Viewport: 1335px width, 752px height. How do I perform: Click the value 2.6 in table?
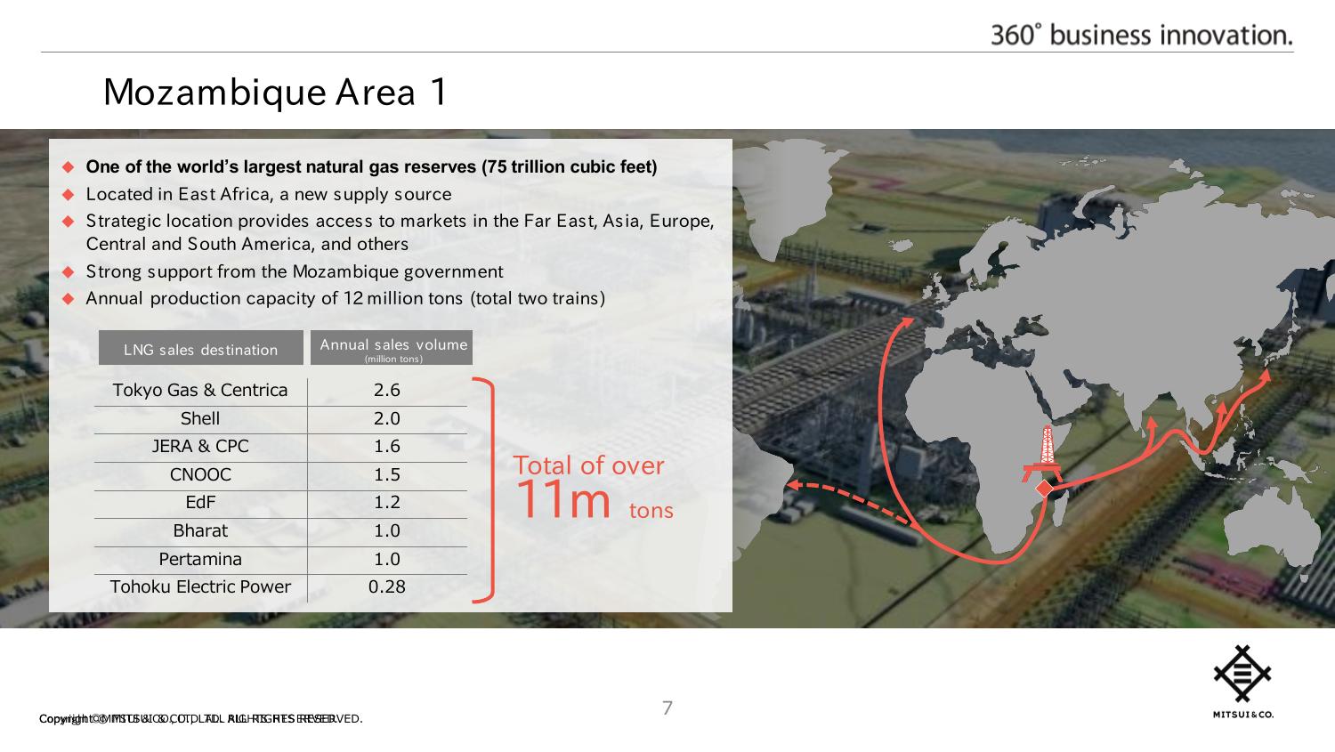387,390
